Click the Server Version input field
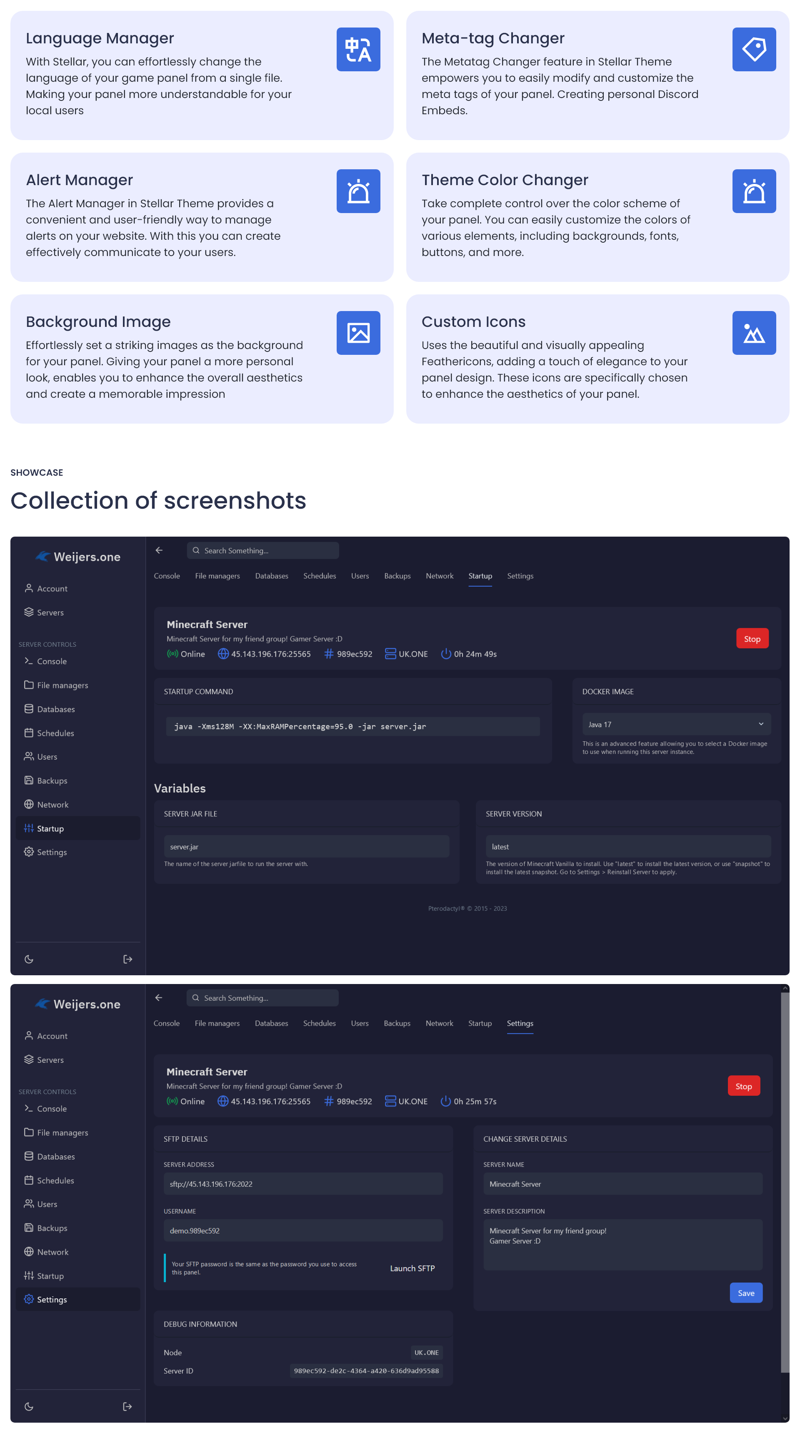The height and width of the screenshot is (1436, 800). point(628,846)
